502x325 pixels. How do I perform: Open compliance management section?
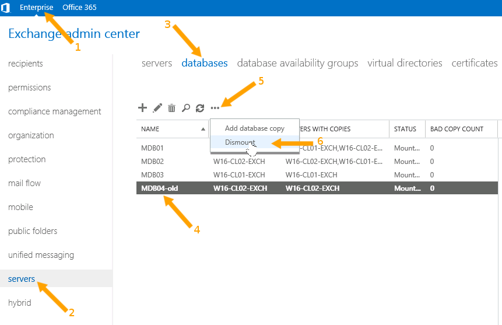54,111
